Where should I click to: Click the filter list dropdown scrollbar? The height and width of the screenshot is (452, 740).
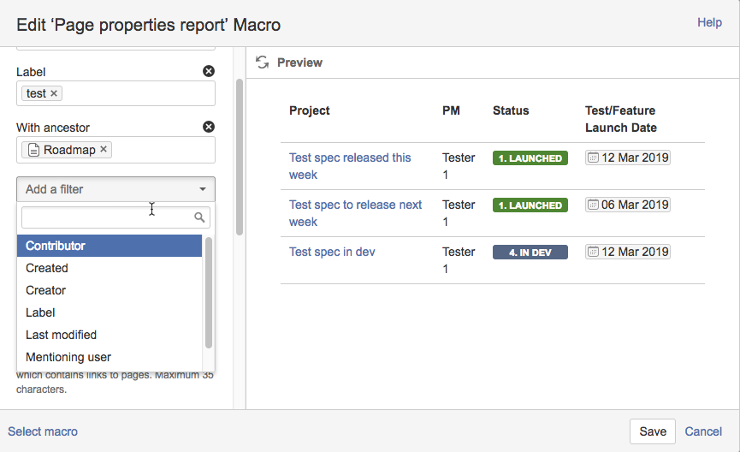pos(209,293)
